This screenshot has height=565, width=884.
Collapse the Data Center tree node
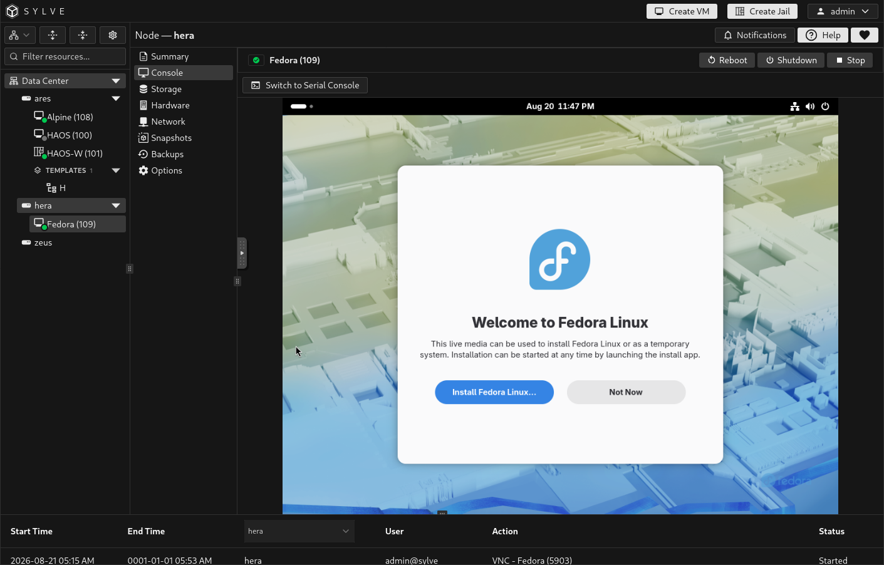click(x=116, y=81)
